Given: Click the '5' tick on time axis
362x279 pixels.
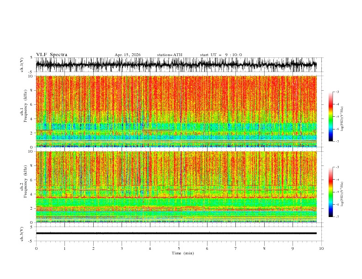Looking at the screenshot, I should coord(179,248).
